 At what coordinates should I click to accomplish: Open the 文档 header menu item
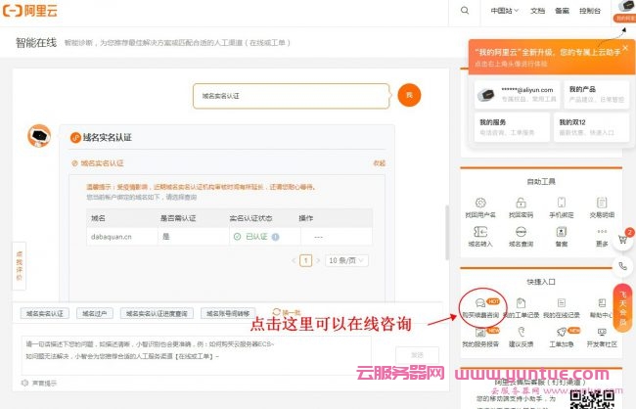click(537, 11)
